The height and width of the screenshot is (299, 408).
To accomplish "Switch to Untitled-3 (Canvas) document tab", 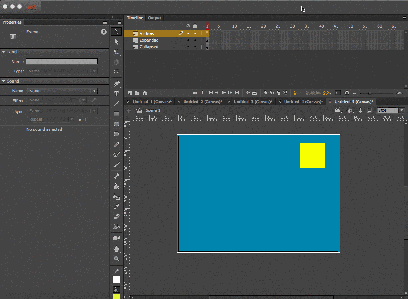I will click(253, 102).
